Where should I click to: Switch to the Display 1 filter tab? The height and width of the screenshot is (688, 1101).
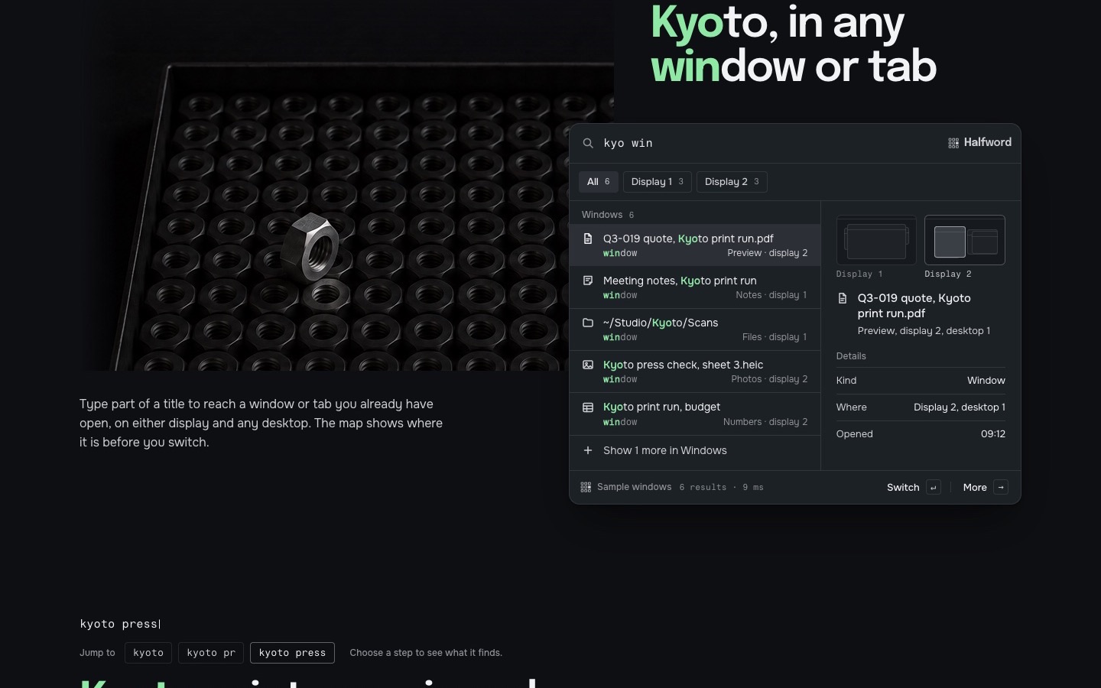tap(658, 182)
